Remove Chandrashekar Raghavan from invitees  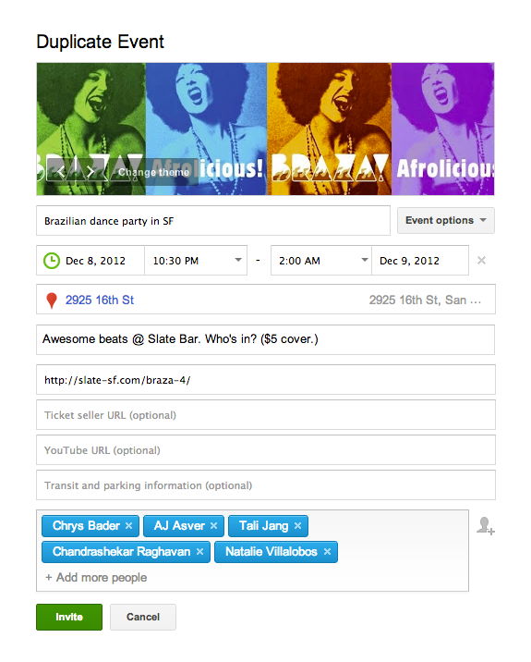(199, 551)
